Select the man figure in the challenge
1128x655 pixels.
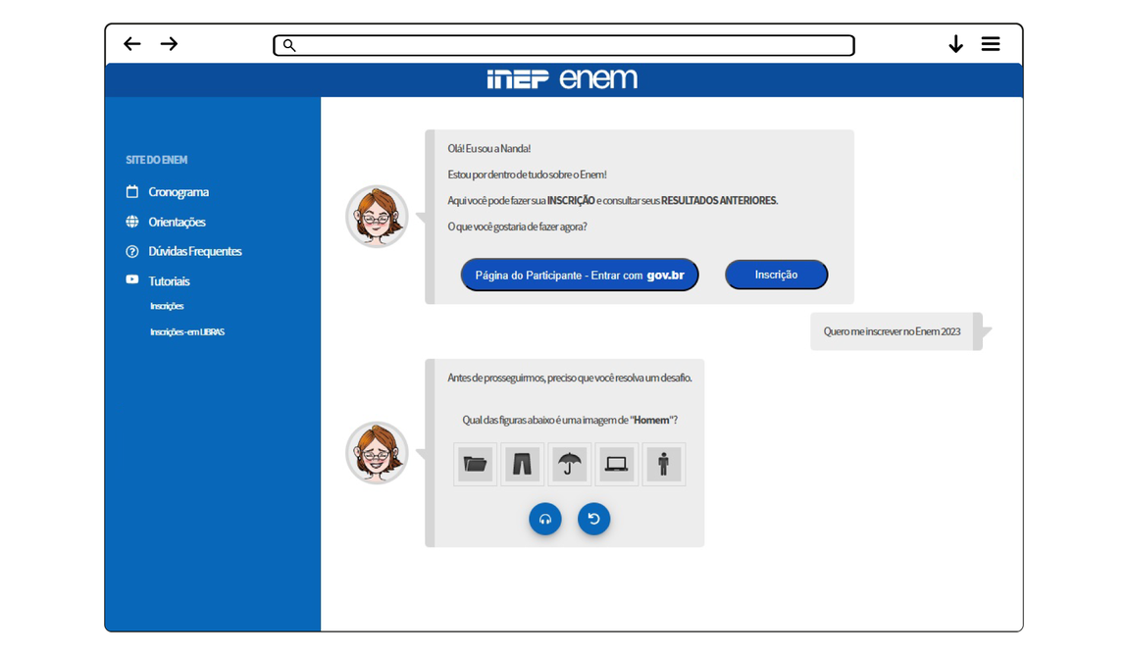point(664,465)
